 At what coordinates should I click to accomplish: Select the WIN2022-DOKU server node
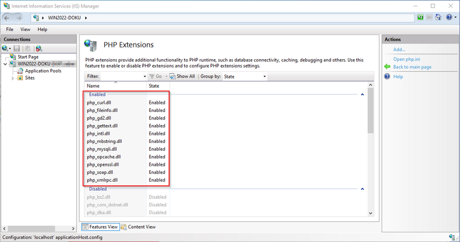(34, 64)
